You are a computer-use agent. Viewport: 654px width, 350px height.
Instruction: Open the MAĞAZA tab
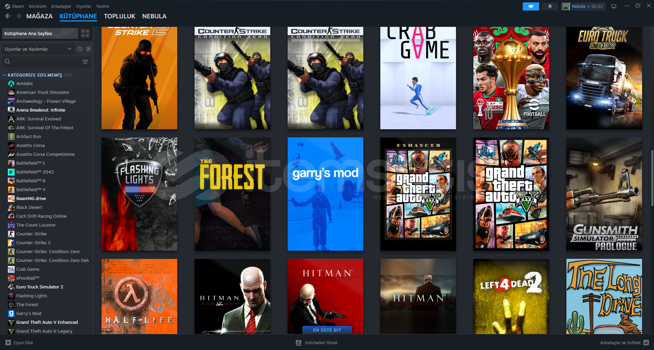coord(39,16)
